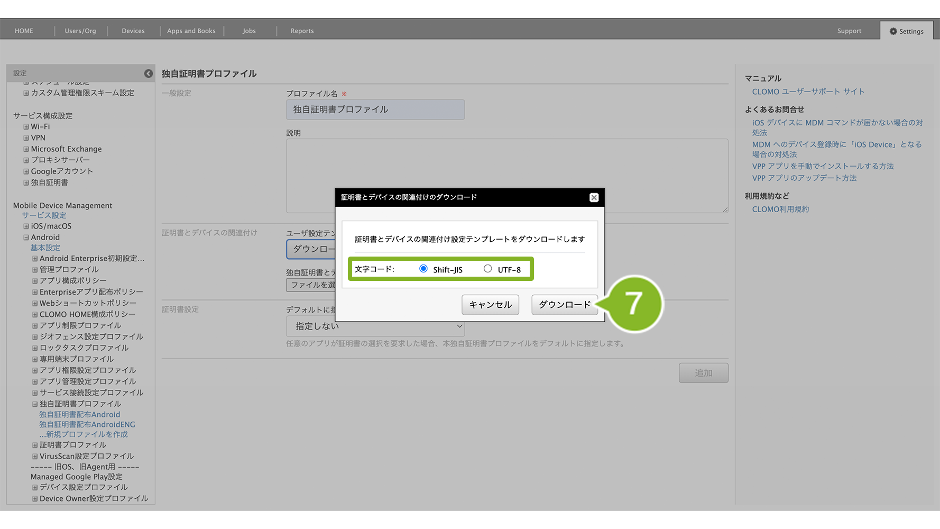Select the UTF-8 character code option
Viewport: 940px width, 529px height.
487,269
